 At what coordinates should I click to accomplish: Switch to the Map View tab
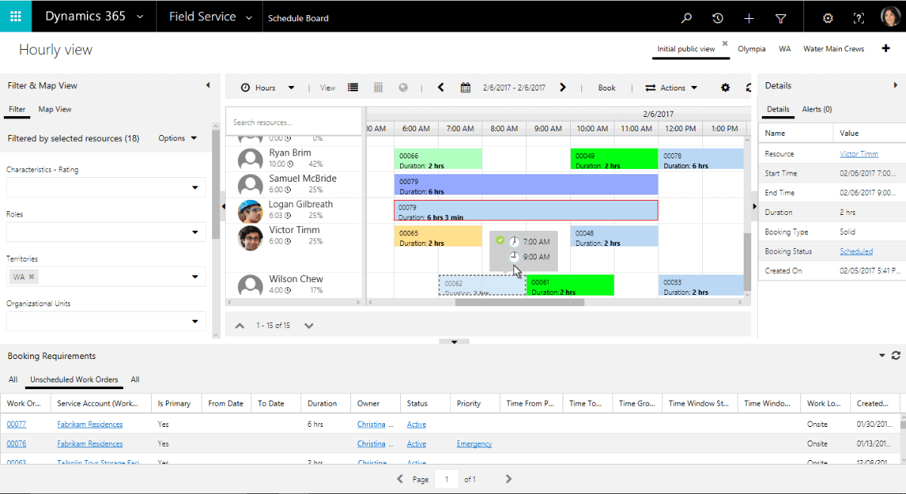point(55,109)
